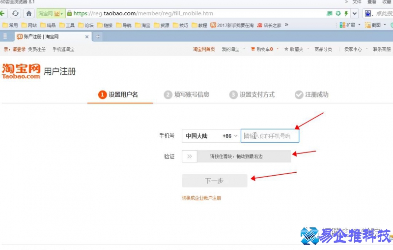Open the 手机逛淘宝 link
The height and width of the screenshot is (250, 393).
tap(63, 49)
